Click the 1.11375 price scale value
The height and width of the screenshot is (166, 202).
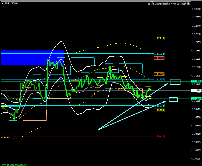click(x=196, y=84)
